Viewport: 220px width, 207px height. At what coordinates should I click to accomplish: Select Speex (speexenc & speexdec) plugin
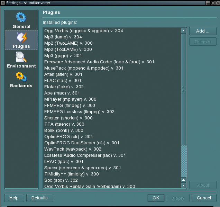tap(112, 168)
